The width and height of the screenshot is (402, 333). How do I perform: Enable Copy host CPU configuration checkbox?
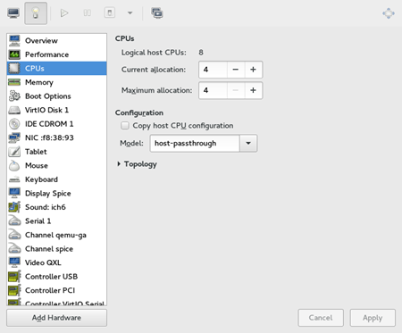pyautogui.click(x=125, y=126)
